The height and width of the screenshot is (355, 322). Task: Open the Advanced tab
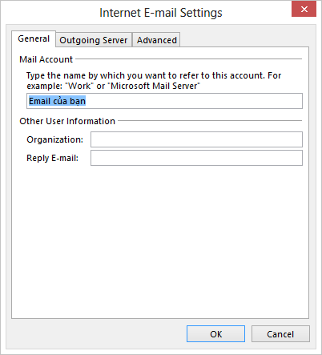pos(157,40)
